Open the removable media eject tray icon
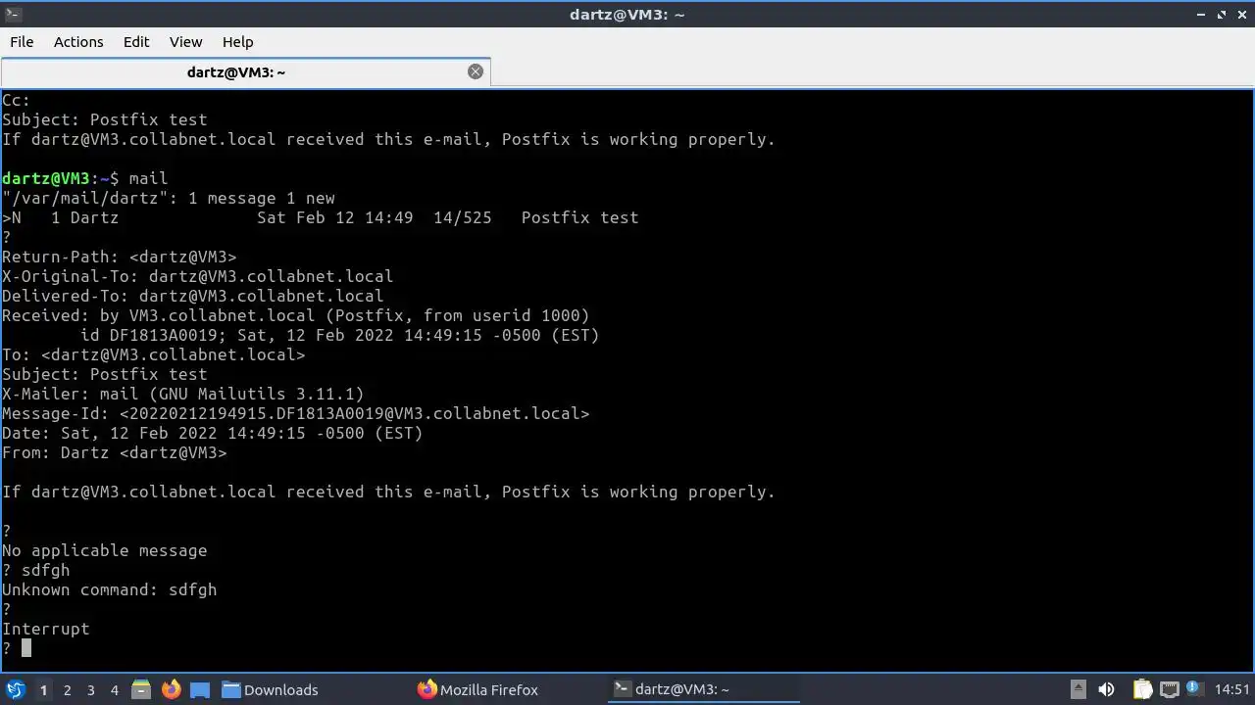 pos(1078,689)
